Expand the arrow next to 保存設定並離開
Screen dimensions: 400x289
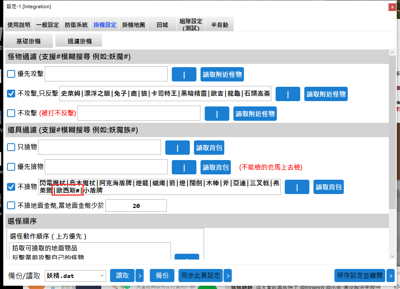[x=391, y=275]
